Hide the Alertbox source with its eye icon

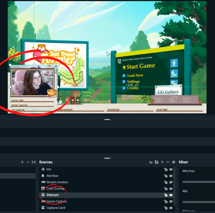point(171,176)
